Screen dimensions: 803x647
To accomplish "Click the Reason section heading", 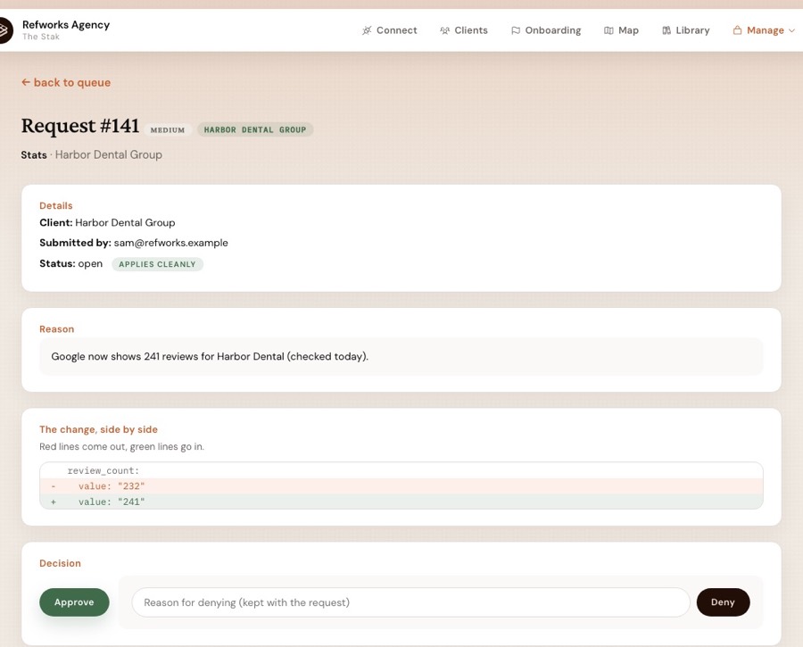I will coord(57,329).
